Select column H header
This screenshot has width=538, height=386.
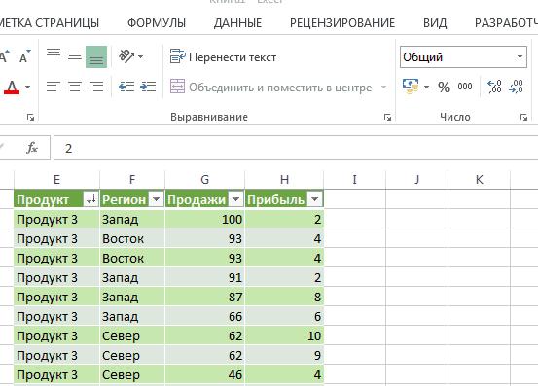[284, 179]
